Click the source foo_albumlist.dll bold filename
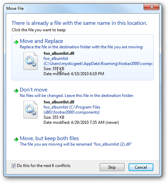The width and height of the screenshot is (168, 183). (59, 53)
